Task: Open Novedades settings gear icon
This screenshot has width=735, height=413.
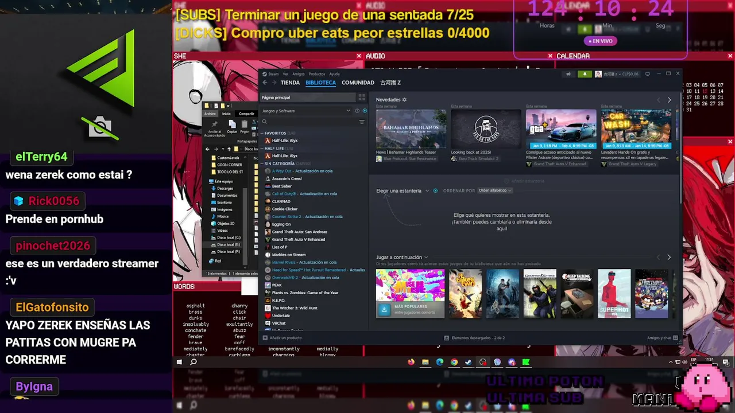Action: click(x=404, y=100)
